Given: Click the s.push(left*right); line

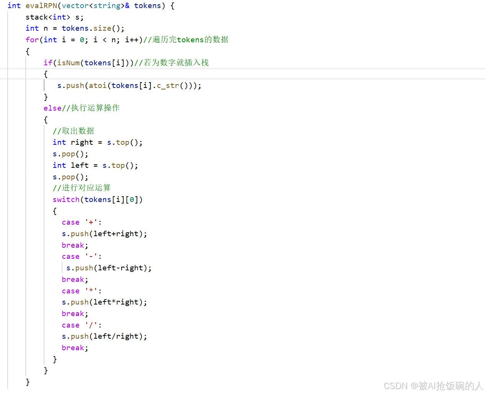Looking at the screenshot, I should tap(104, 302).
